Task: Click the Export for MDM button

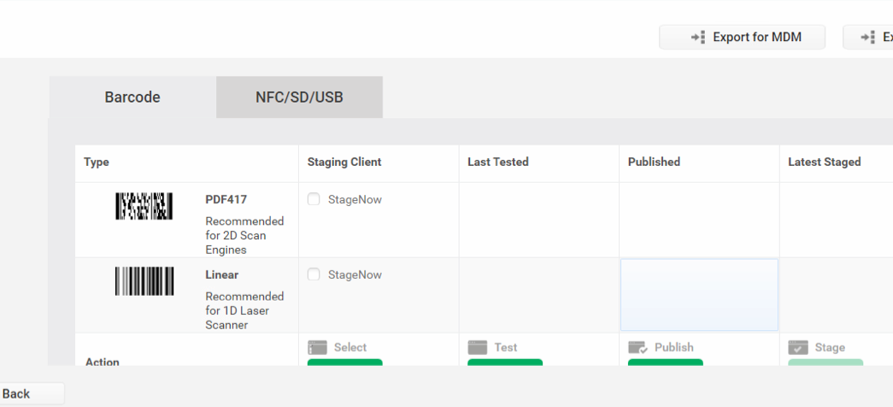Action: tap(742, 38)
